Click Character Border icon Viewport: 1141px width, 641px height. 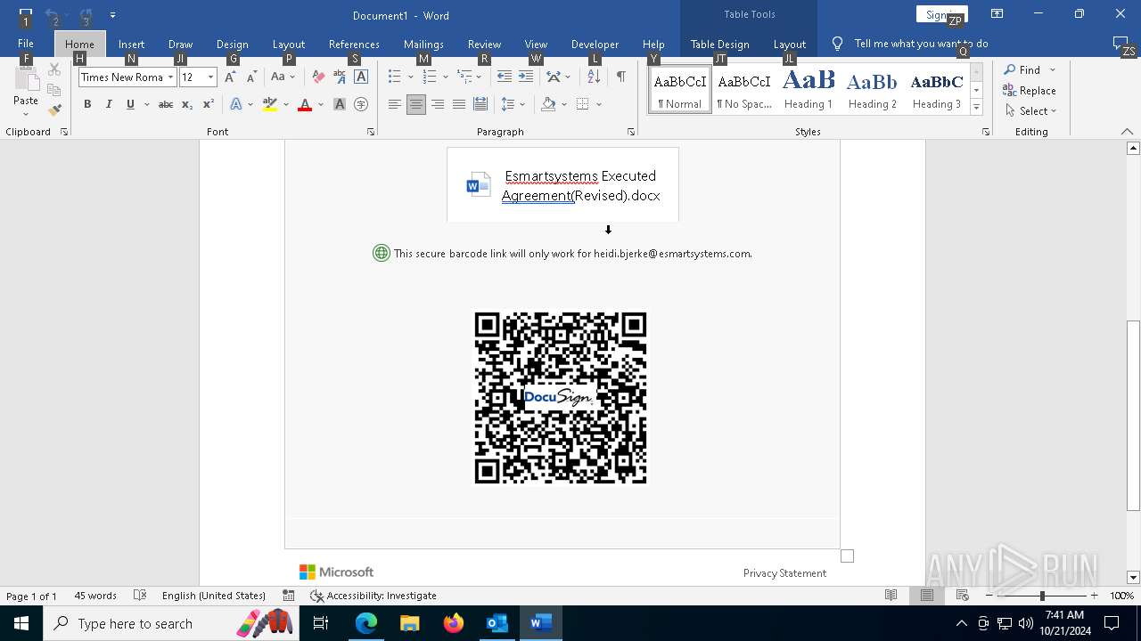pyautogui.click(x=361, y=77)
